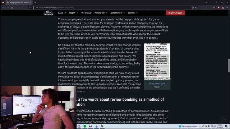Open the Firefox hamburger menu
Image resolution: width=230 pixels, height=129 pixels.
point(227,8)
